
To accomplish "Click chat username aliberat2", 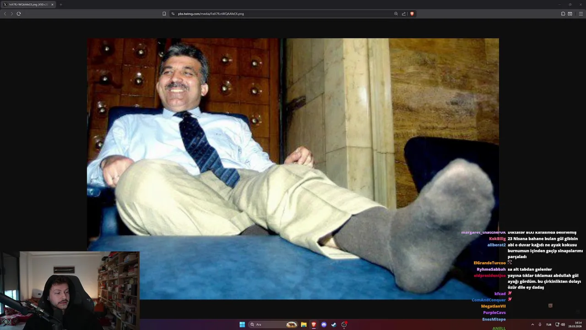I will click(x=496, y=245).
